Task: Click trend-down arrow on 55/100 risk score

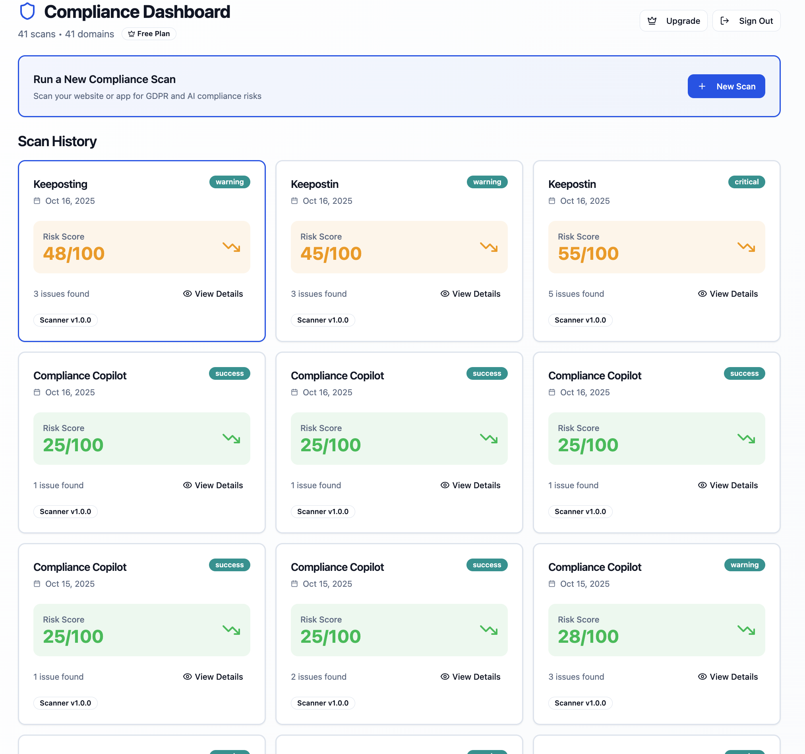Action: [x=746, y=247]
